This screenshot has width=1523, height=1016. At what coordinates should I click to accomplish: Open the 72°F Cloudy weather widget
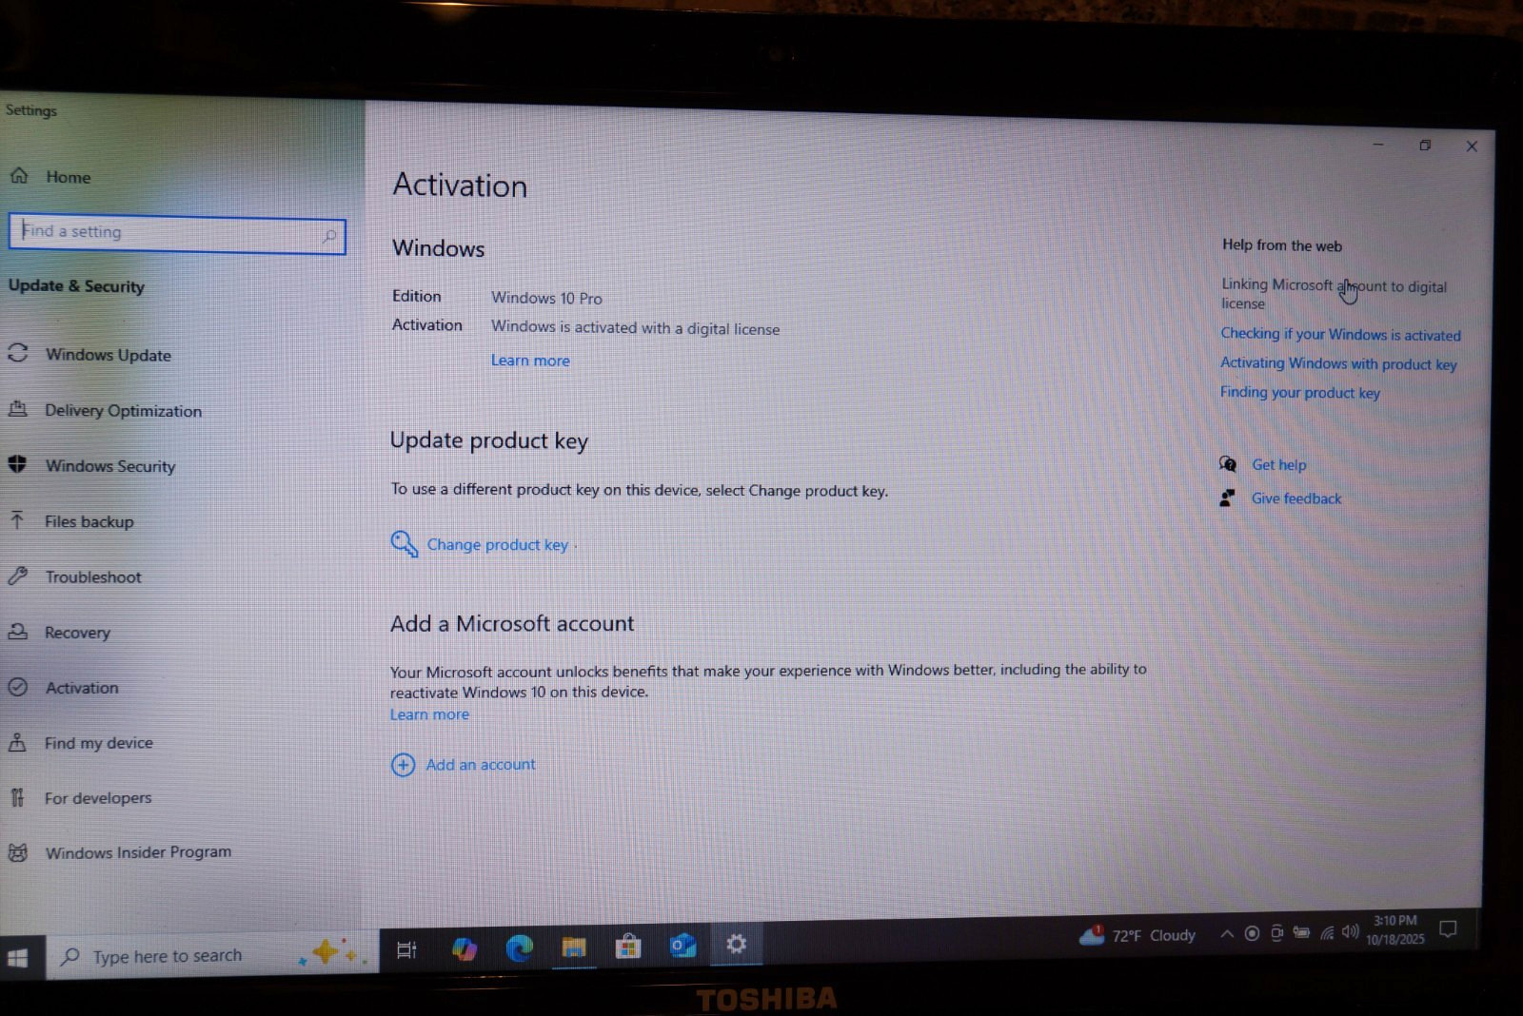[x=1137, y=935]
